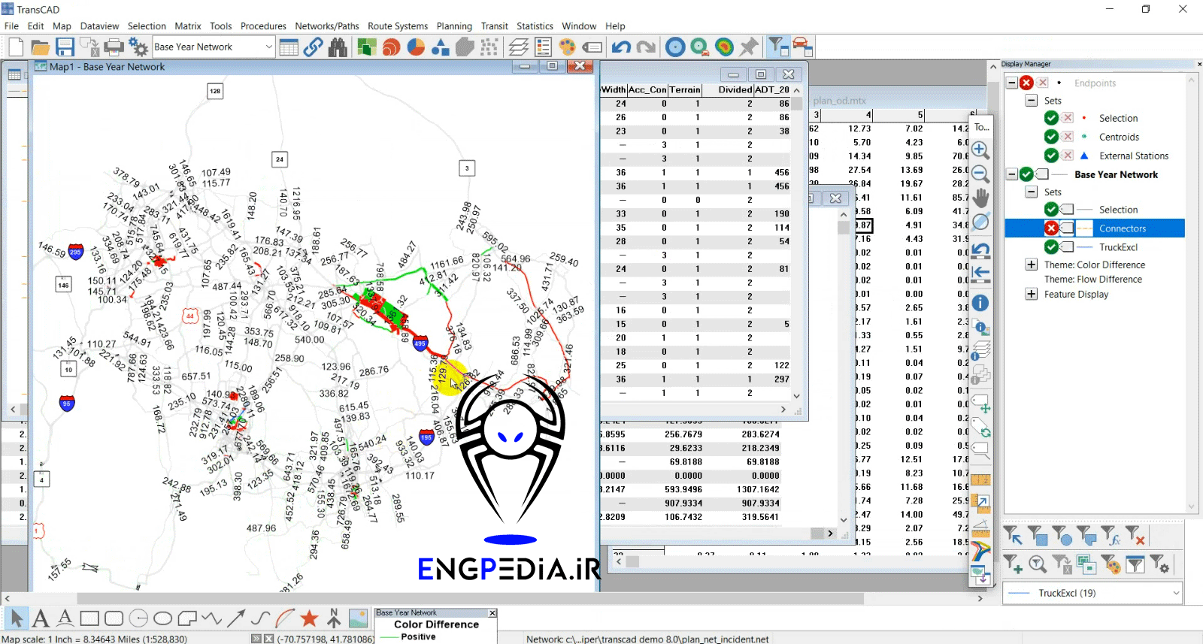Open the Dataview menu
1203x644 pixels.
pyautogui.click(x=99, y=26)
